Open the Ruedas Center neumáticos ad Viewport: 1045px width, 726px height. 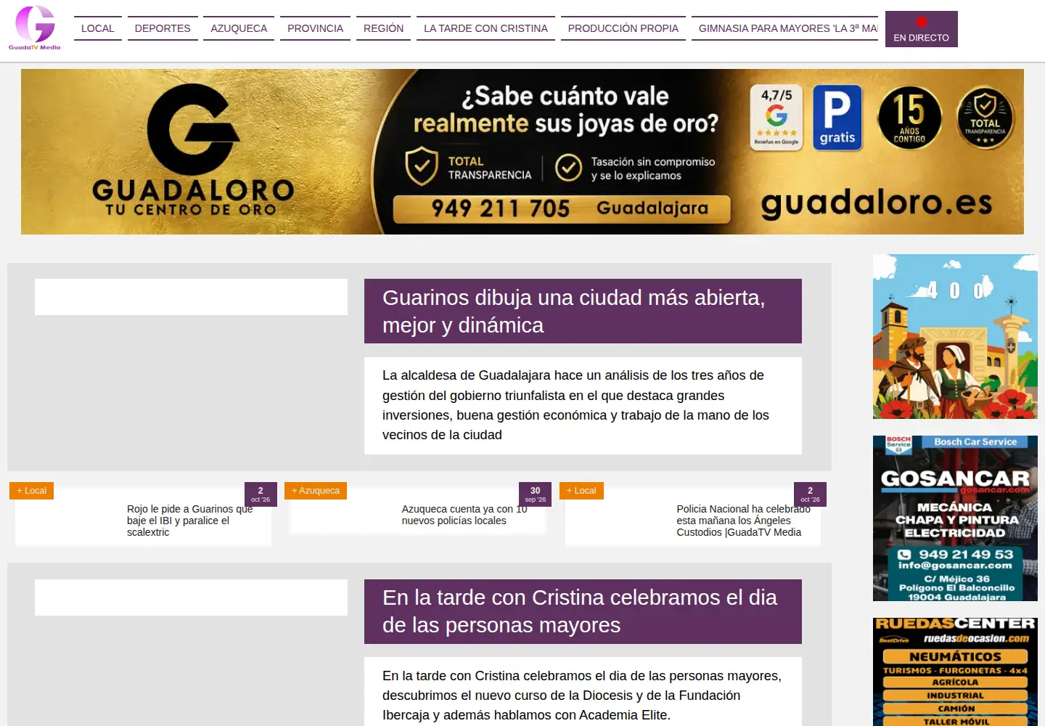coord(955,672)
